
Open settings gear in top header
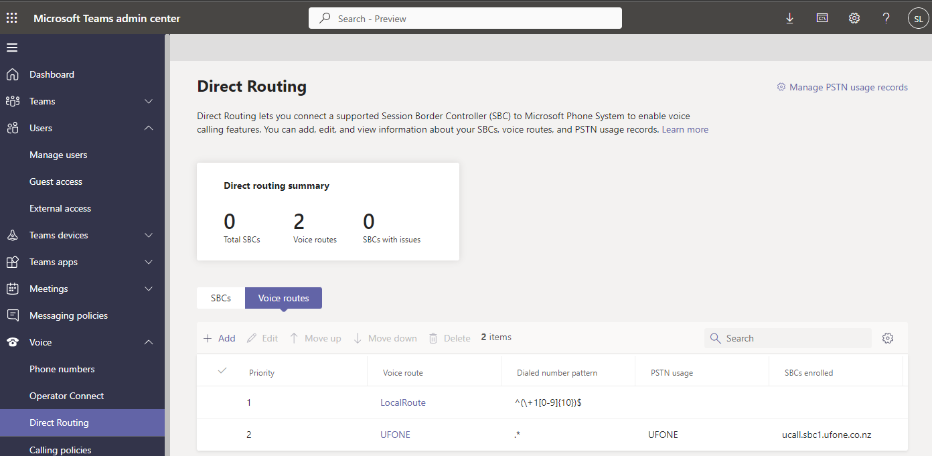854,18
